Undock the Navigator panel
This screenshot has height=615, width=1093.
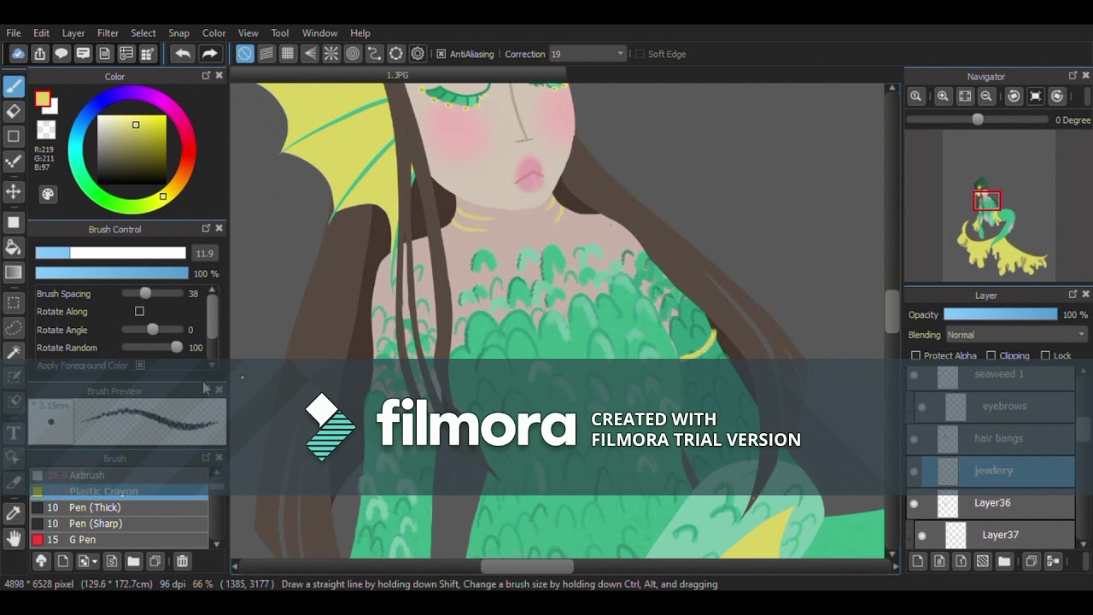1073,76
